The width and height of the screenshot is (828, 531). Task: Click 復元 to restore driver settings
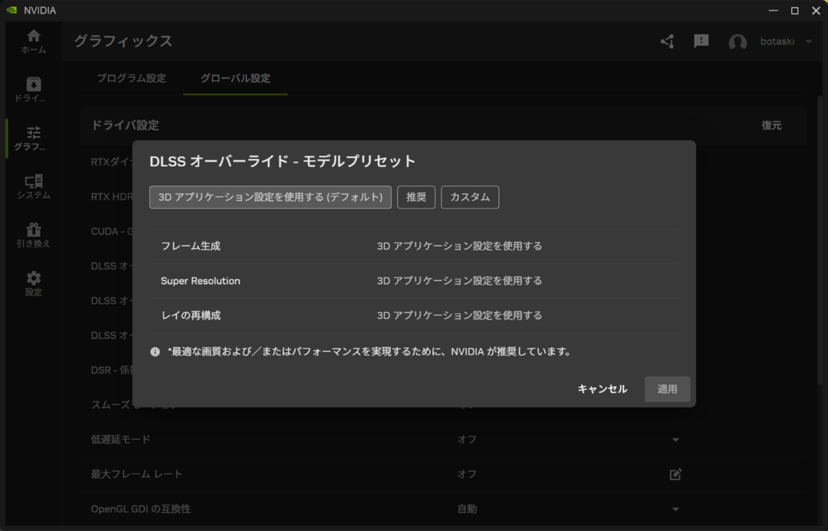click(771, 126)
